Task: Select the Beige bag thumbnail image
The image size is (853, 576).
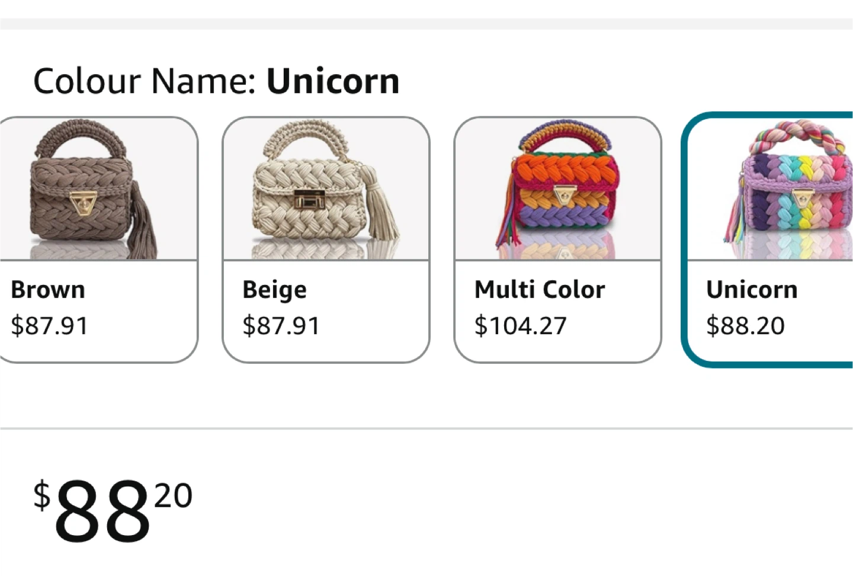Action: (326, 190)
